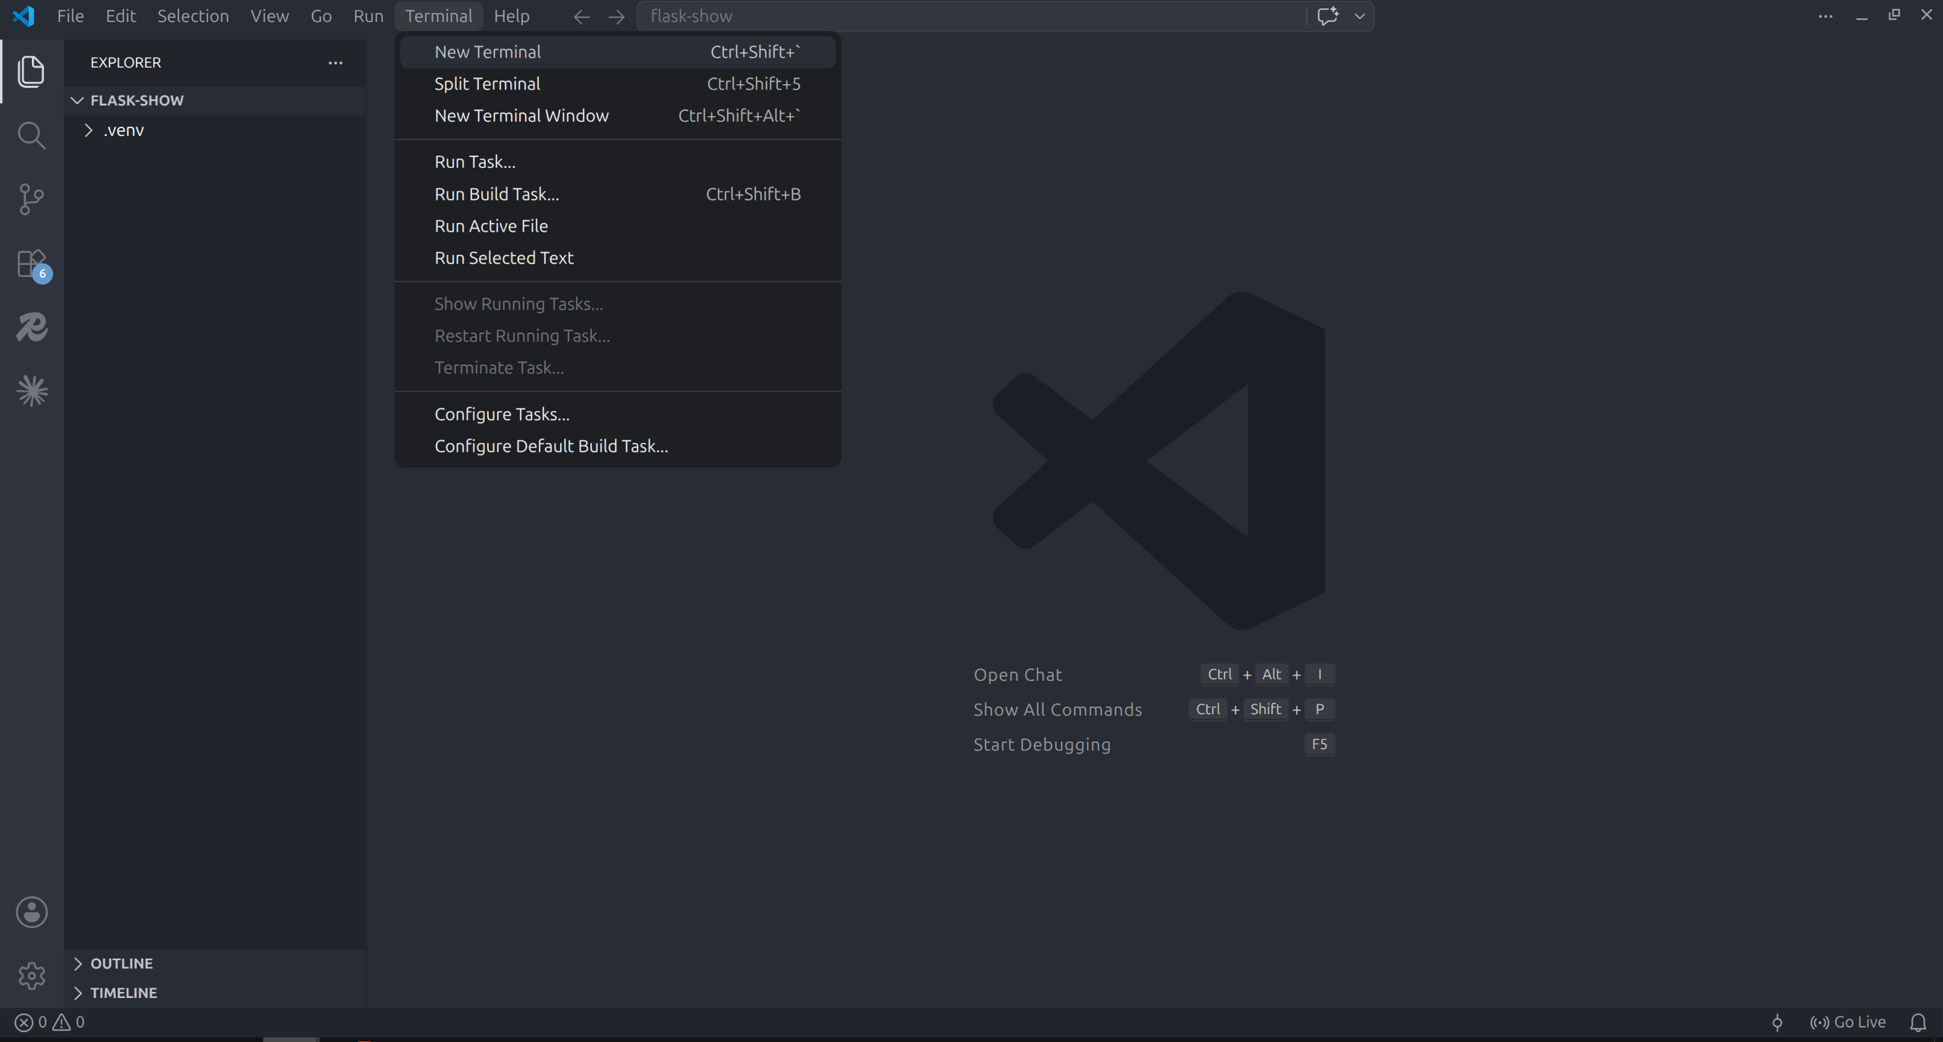This screenshot has width=1943, height=1042.
Task: Choose Split Terminal
Action: click(x=618, y=84)
